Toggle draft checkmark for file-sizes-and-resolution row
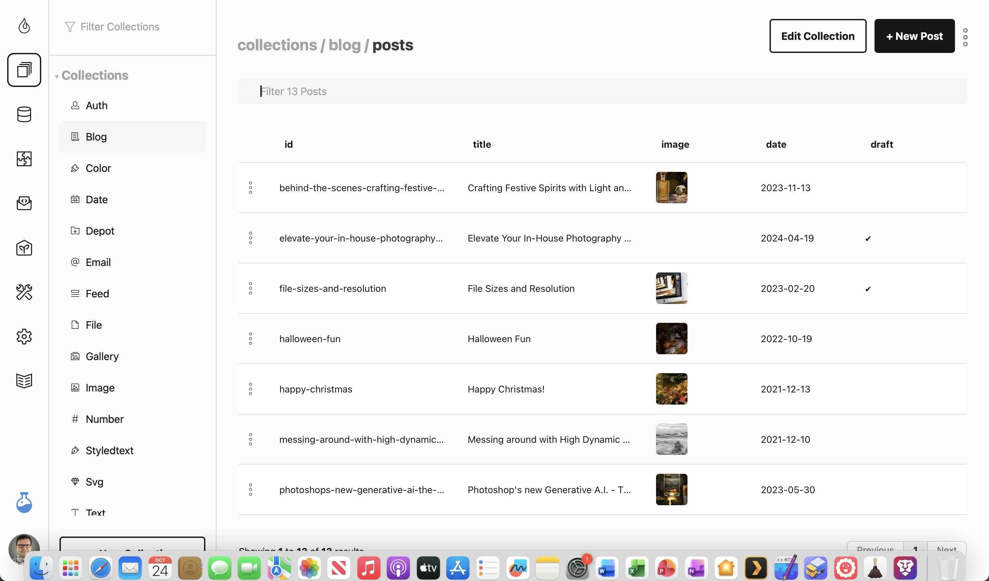Screen dimensions: 989x581 pyautogui.click(x=868, y=289)
